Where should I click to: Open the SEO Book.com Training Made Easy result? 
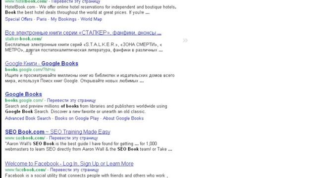(57, 132)
